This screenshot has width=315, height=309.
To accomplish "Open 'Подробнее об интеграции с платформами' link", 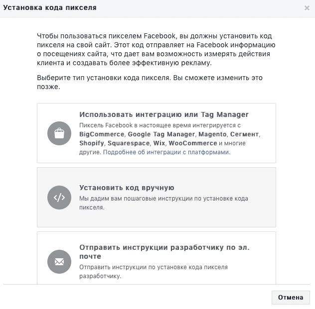I will pyautogui.click(x=166, y=152).
